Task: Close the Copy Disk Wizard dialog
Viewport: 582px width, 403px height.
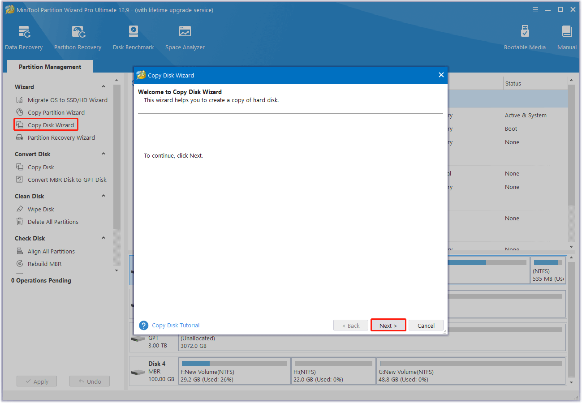Action: tap(441, 75)
